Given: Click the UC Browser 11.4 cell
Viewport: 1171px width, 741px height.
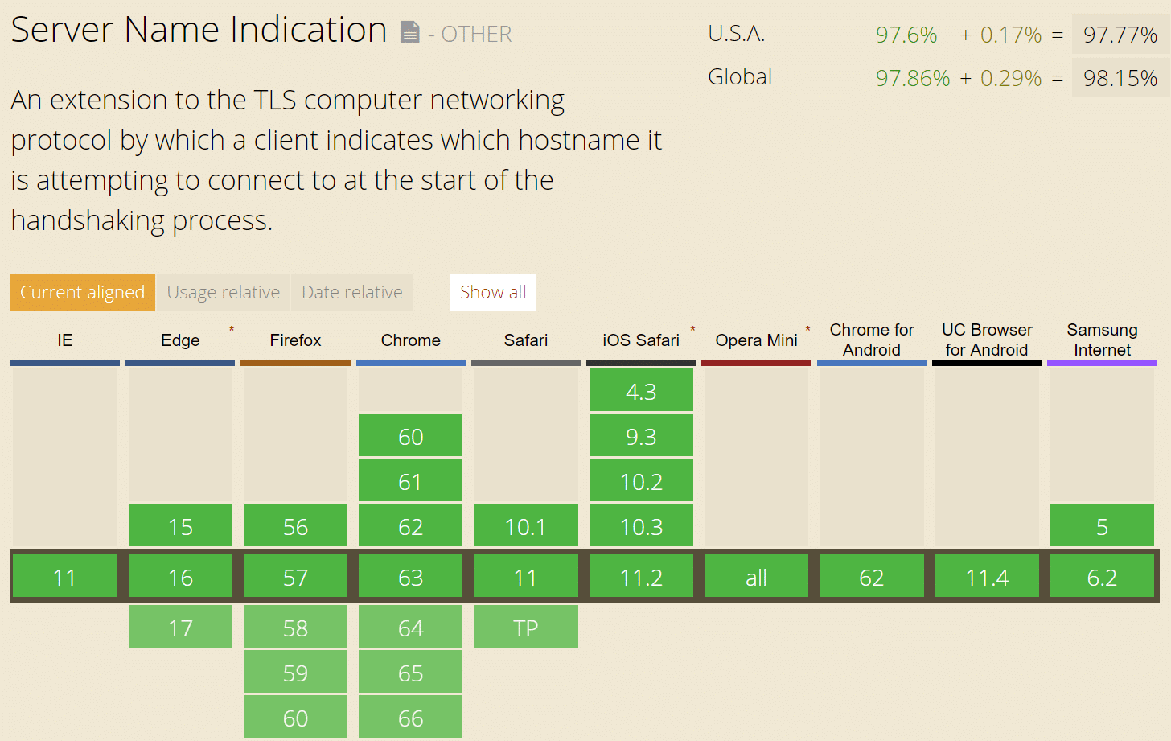Looking at the screenshot, I should pos(987,577).
